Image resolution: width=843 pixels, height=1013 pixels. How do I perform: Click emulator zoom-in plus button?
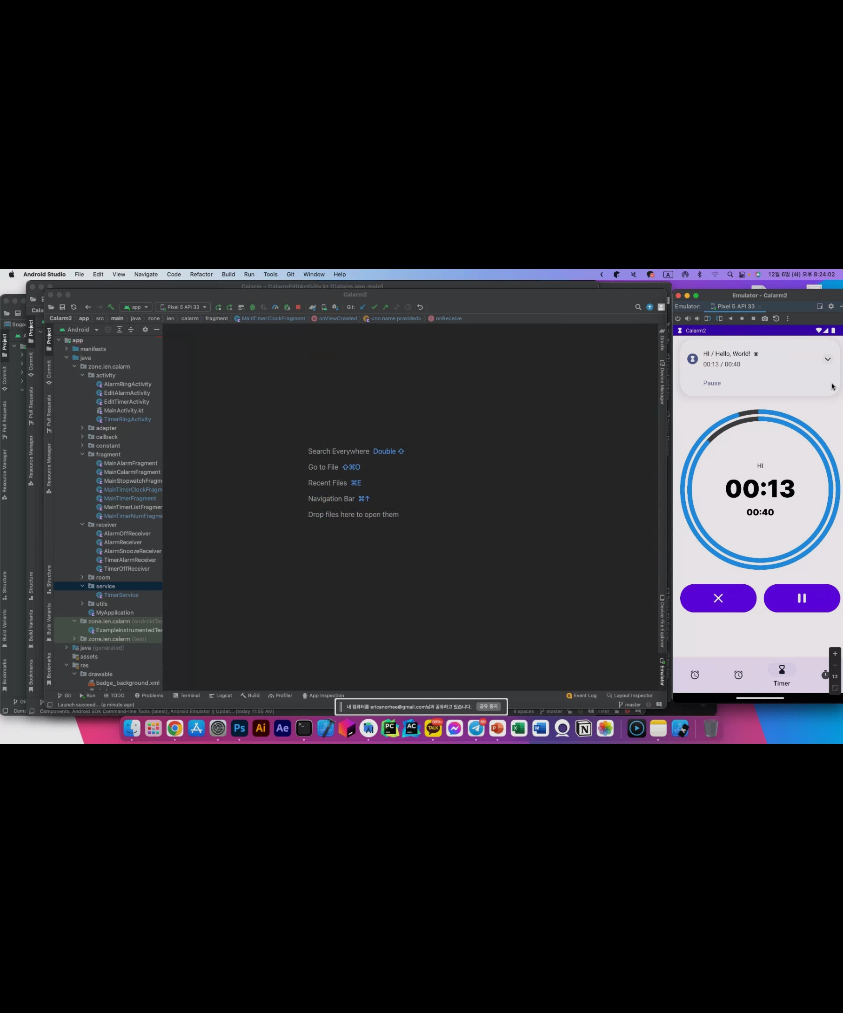coord(835,654)
